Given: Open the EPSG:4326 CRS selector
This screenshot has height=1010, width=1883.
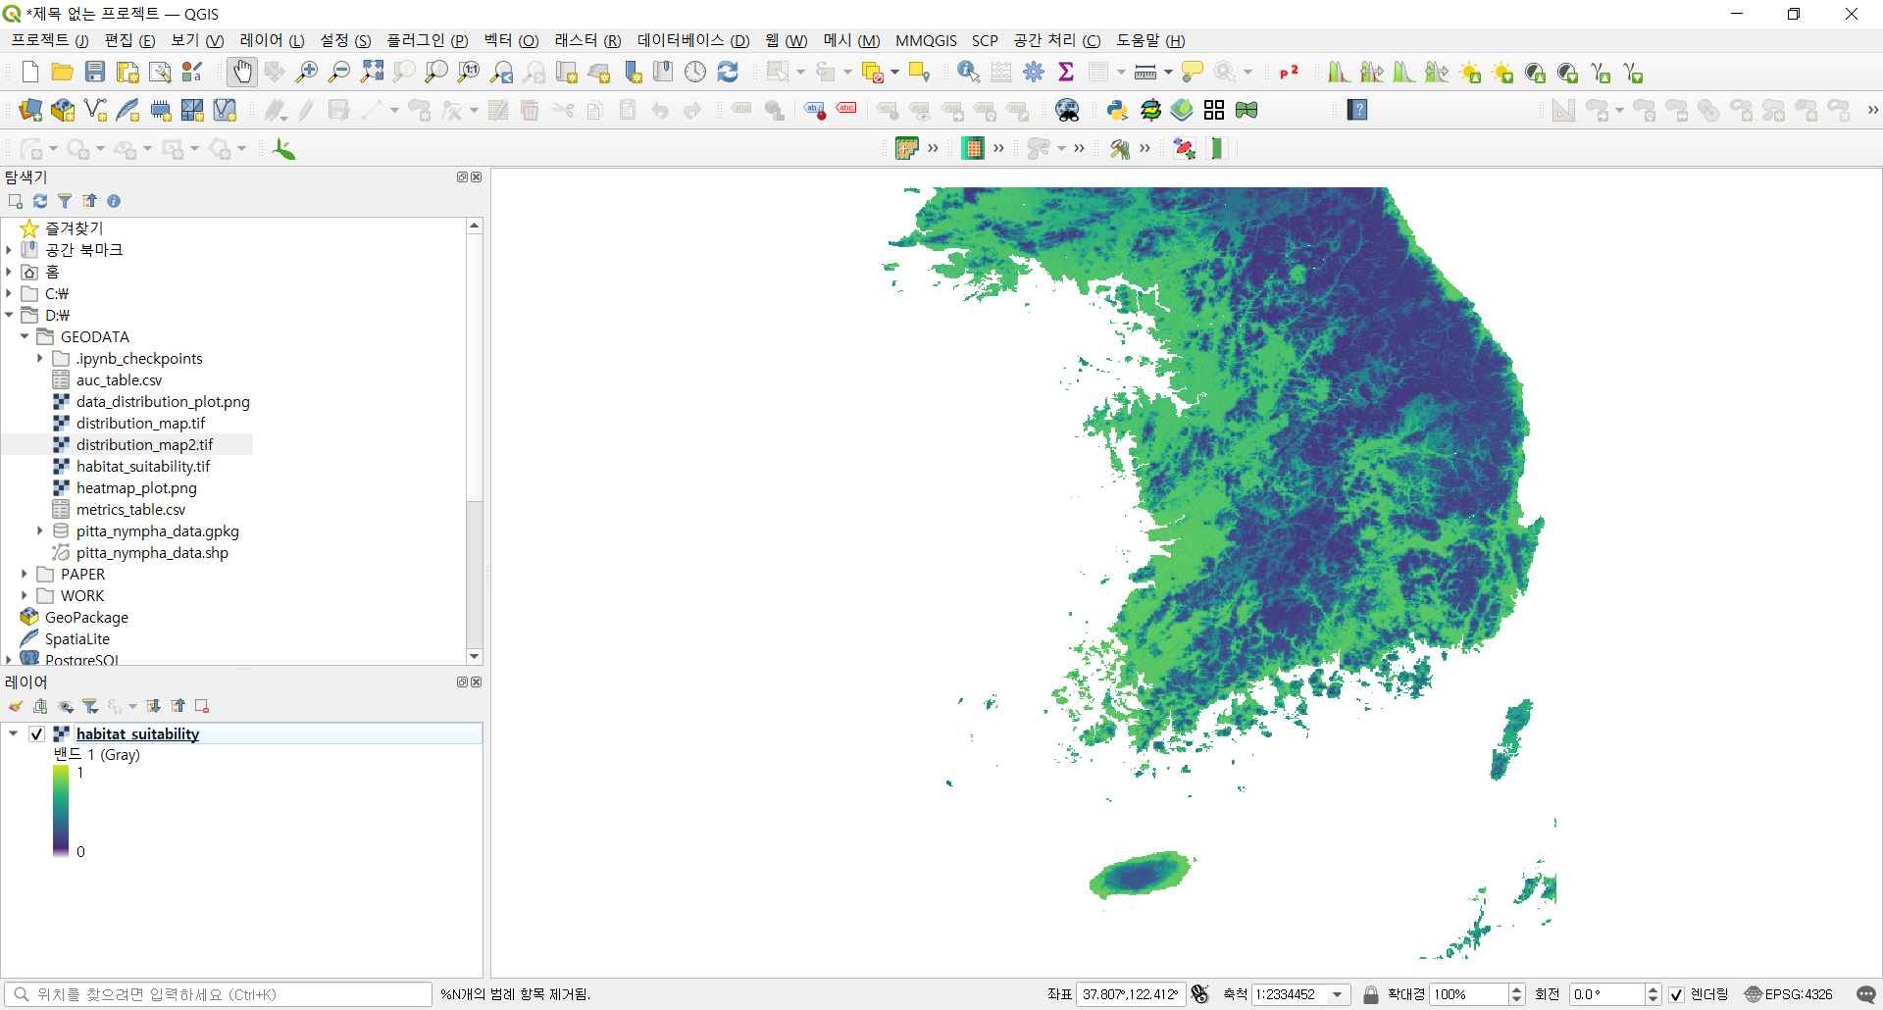Looking at the screenshot, I should (1789, 994).
